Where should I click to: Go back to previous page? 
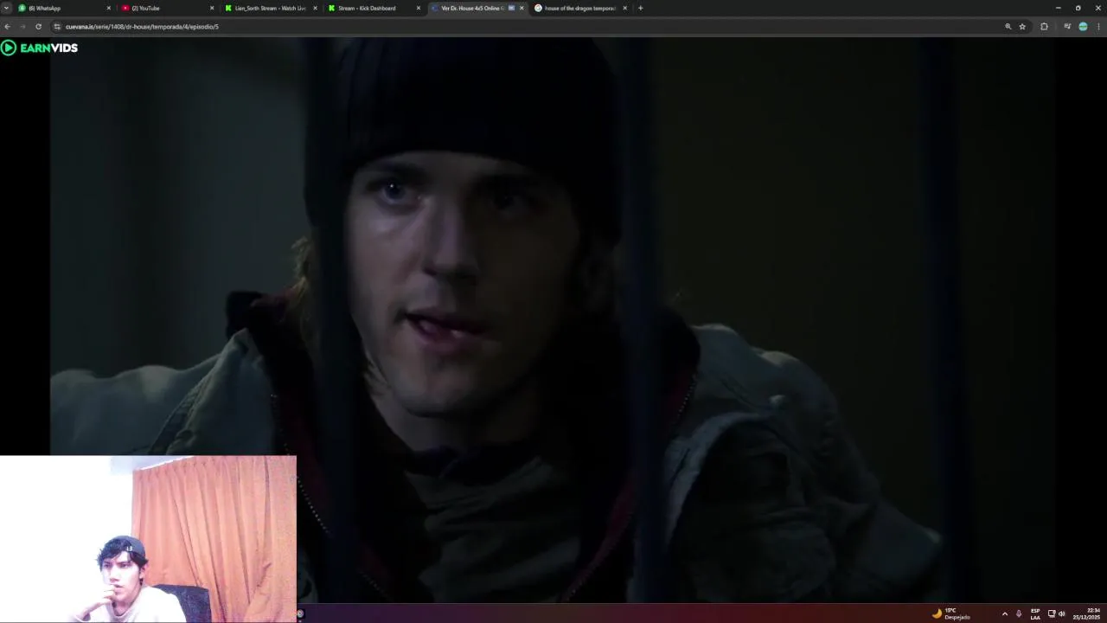7,26
